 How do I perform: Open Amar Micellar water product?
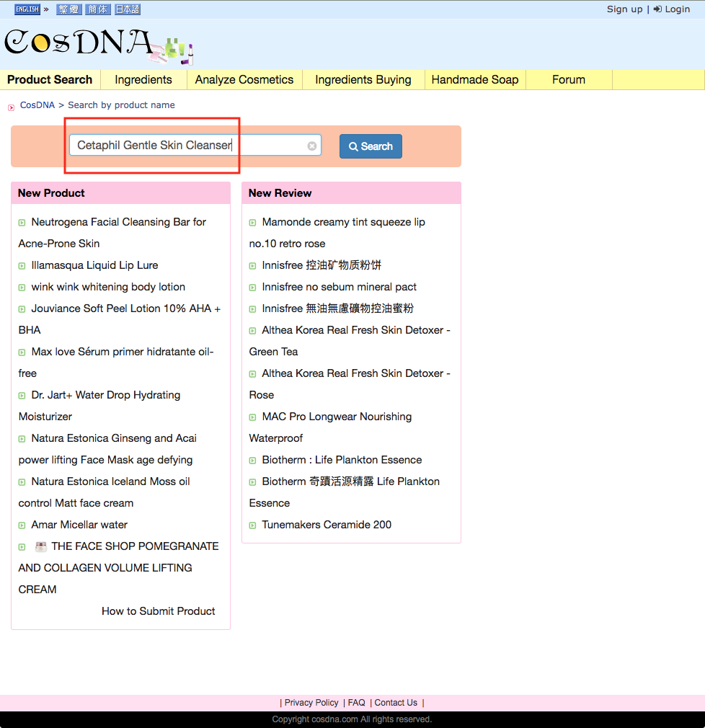pyautogui.click(x=79, y=525)
